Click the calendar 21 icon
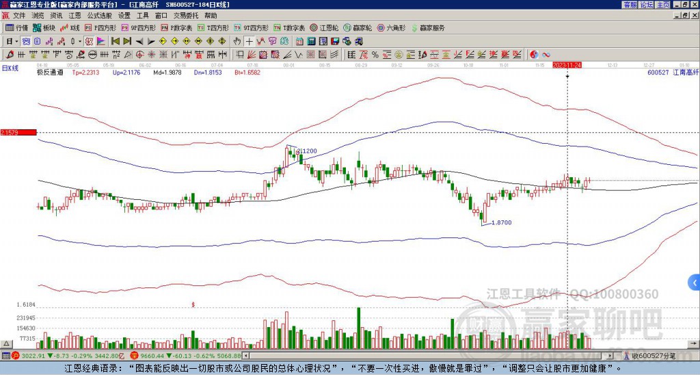 [x=299, y=42]
